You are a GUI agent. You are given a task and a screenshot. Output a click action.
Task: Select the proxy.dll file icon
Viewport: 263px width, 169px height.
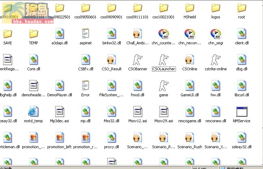click(x=111, y=138)
